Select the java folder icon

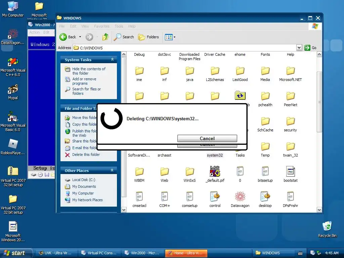(x=189, y=71)
